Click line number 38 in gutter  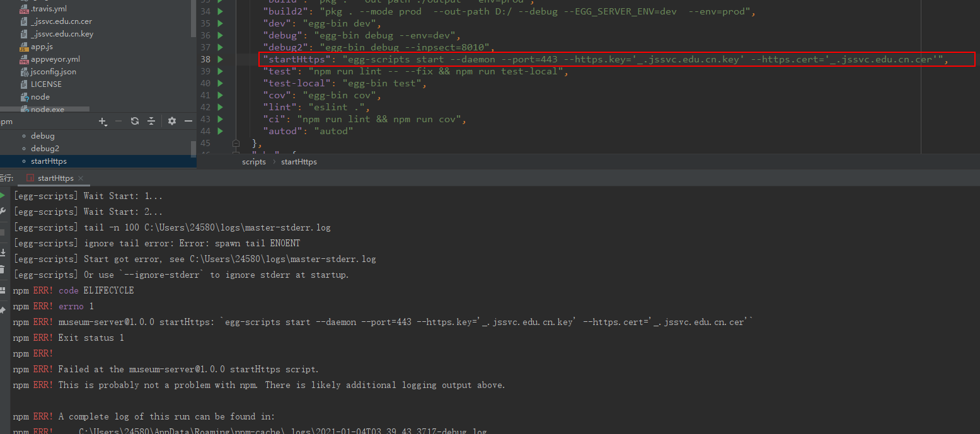point(205,59)
